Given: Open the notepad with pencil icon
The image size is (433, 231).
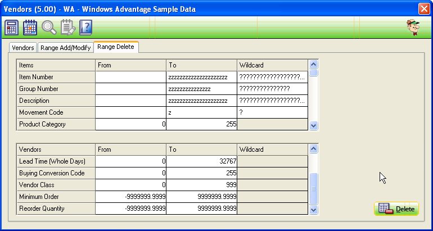Looking at the screenshot, I should (x=67, y=28).
